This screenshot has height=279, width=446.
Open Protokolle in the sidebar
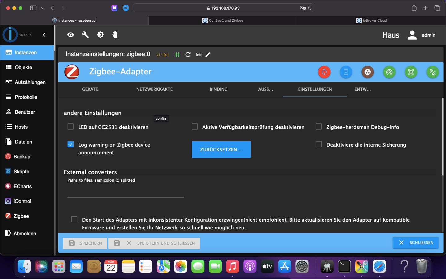(27, 97)
